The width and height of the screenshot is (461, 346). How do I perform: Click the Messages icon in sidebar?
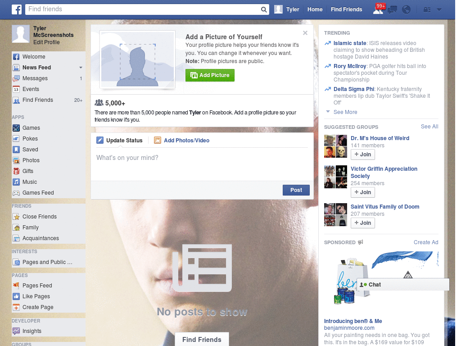click(x=16, y=78)
